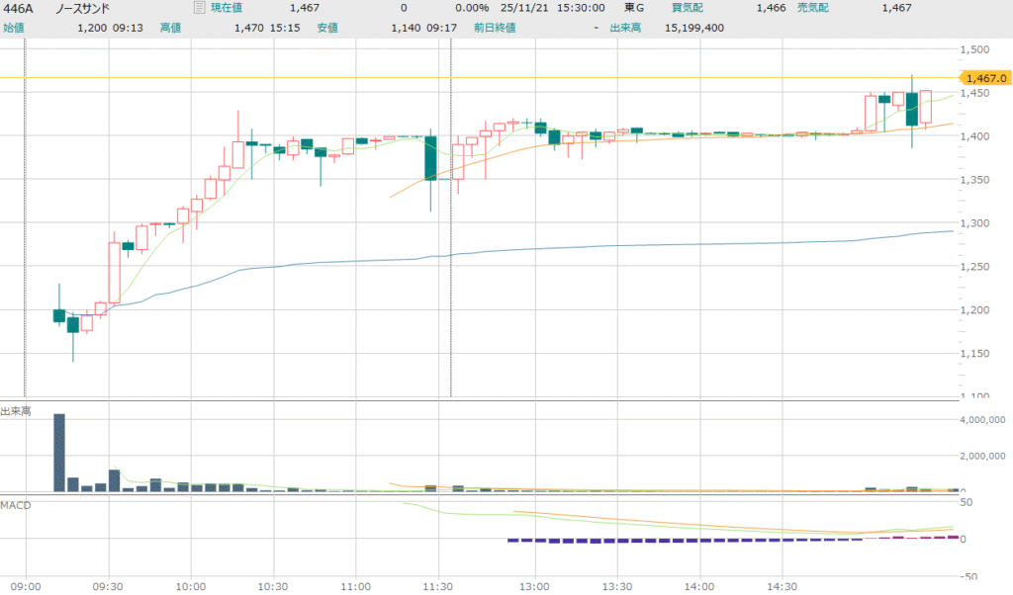Click the 13:00 time axis label
The height and width of the screenshot is (595, 1013).
pyautogui.click(x=534, y=585)
